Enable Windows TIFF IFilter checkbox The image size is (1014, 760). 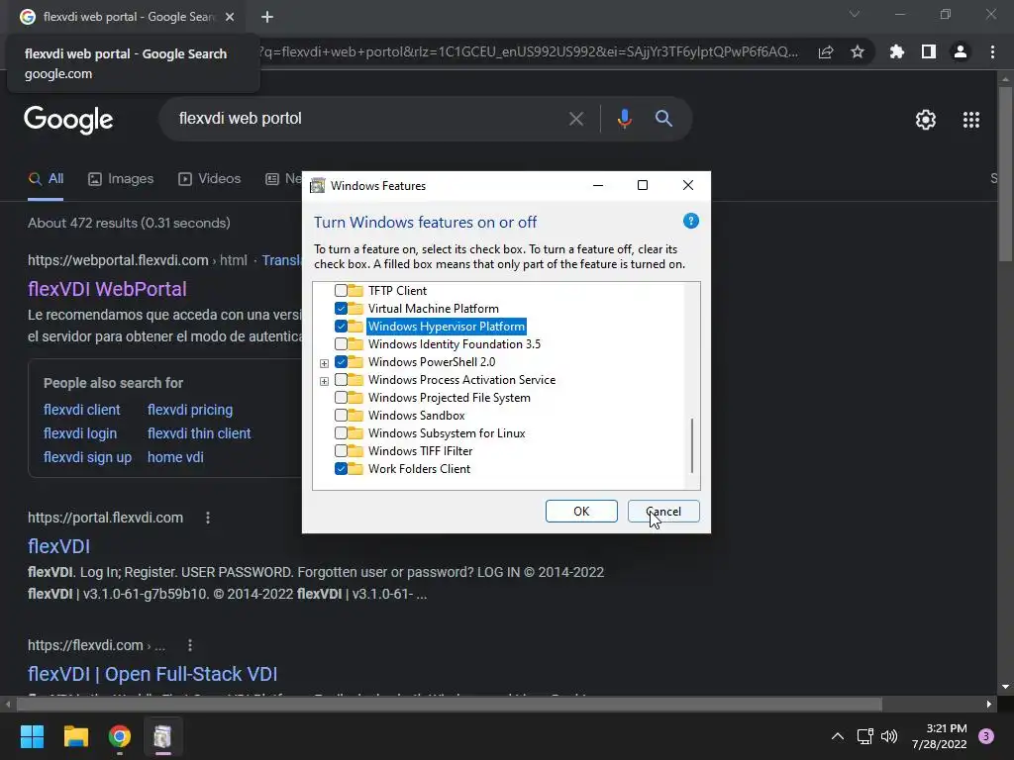(341, 451)
